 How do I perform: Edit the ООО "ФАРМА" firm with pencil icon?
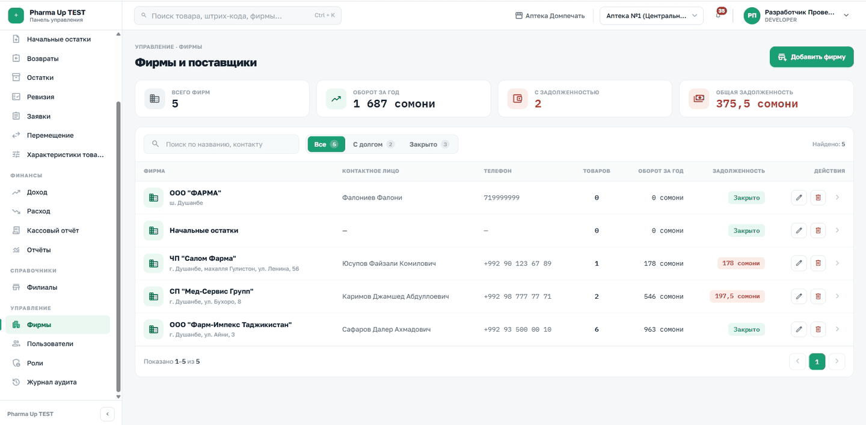(799, 197)
